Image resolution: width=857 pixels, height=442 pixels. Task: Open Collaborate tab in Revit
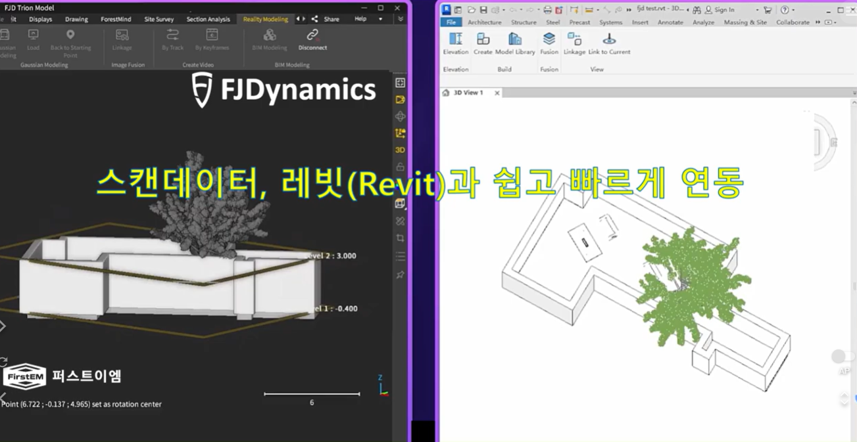(x=793, y=22)
